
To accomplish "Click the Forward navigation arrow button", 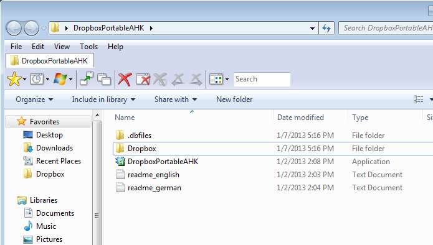I will pos(31,28).
